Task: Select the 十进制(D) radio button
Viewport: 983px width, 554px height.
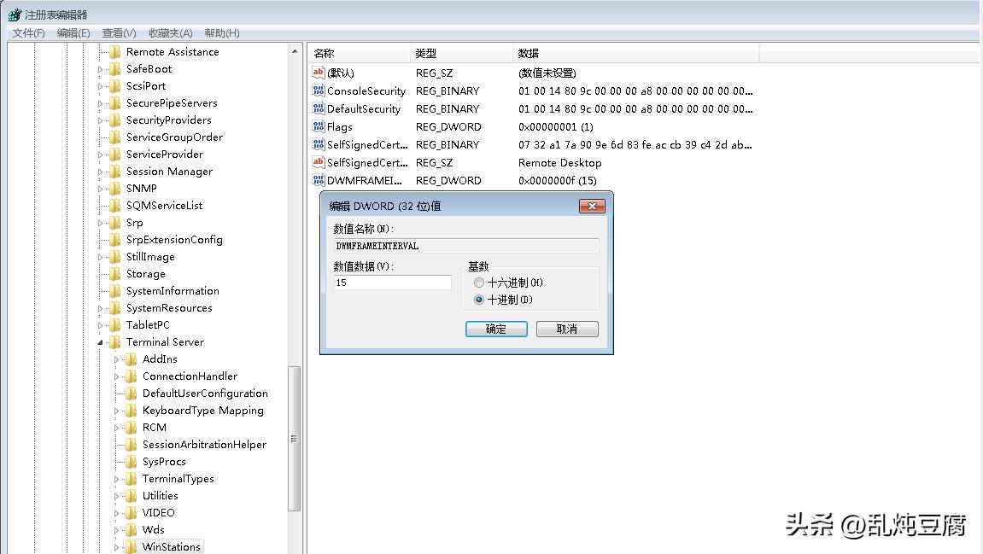Action: tap(478, 300)
